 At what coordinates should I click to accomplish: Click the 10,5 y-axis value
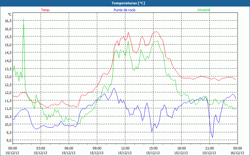point(8,116)
